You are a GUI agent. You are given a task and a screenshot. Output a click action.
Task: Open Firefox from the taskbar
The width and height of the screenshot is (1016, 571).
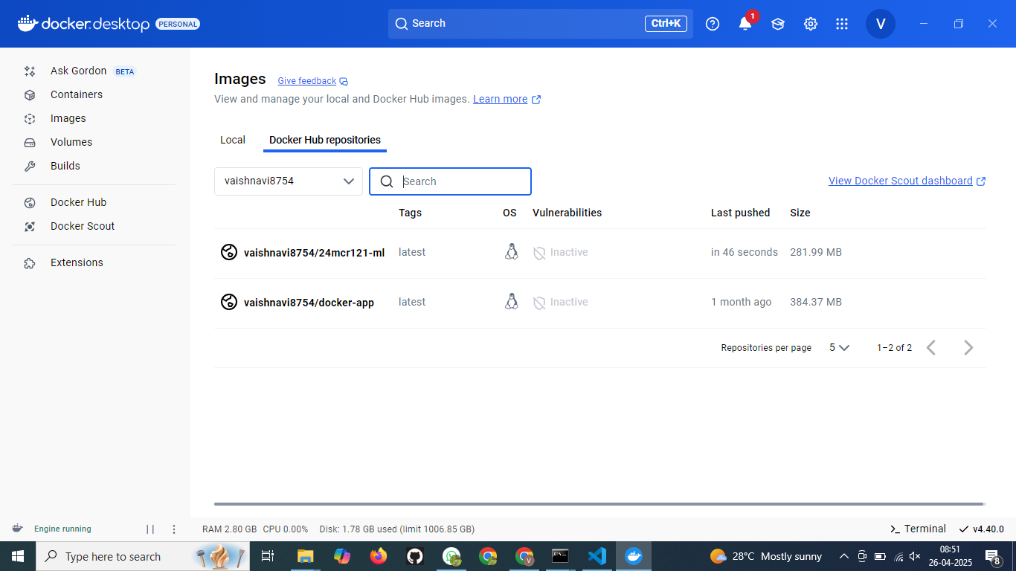(379, 556)
